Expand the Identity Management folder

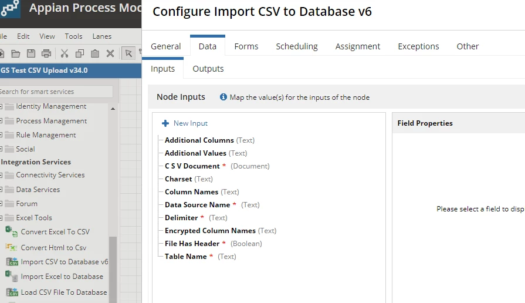click(1, 107)
